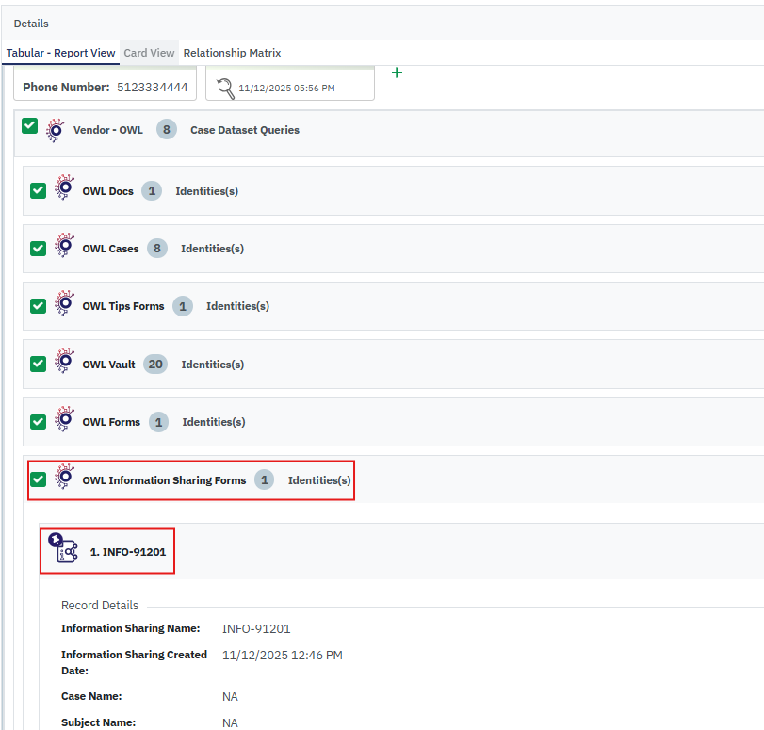
Task: Open the Relationship Matrix tab
Action: 232,53
